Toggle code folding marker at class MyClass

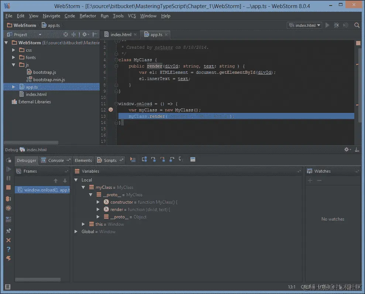click(x=116, y=60)
